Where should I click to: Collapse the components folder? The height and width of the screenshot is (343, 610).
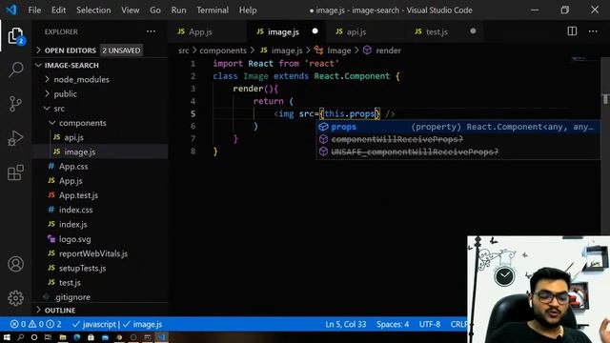100,123
